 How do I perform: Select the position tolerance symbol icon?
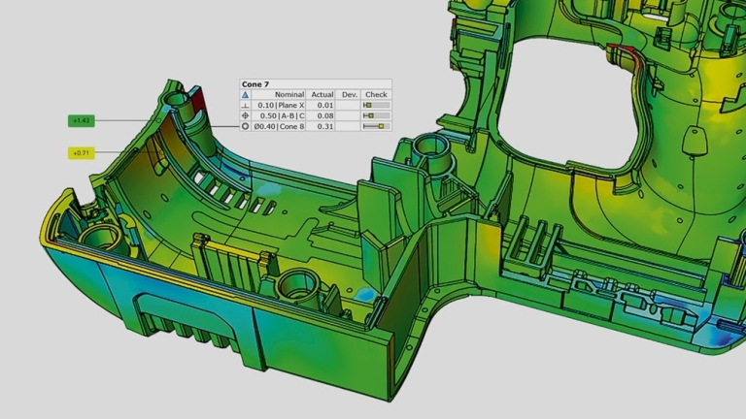click(x=245, y=115)
